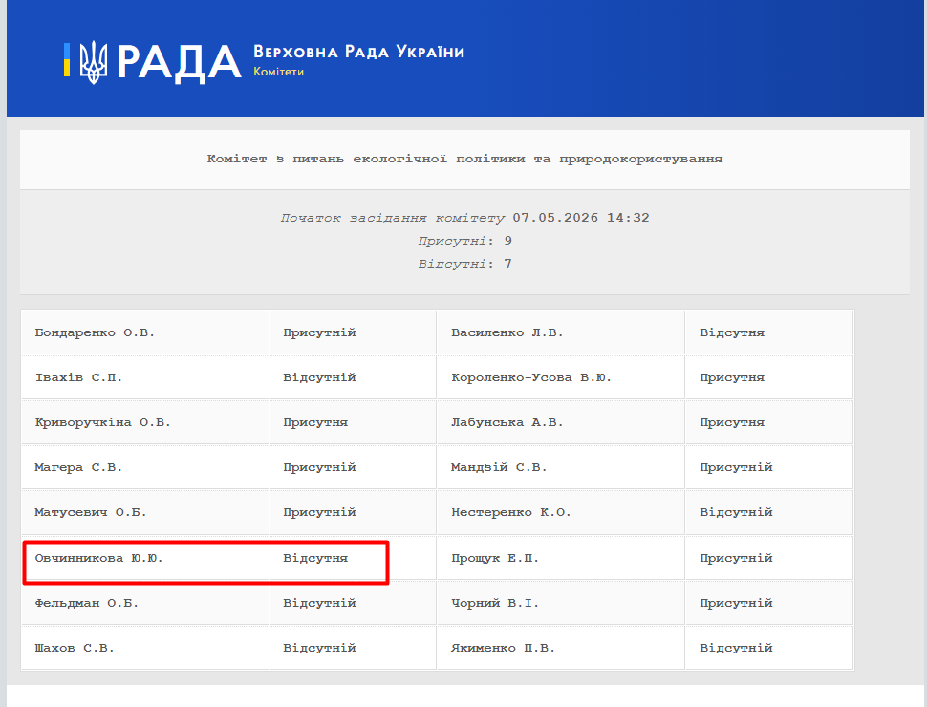Click the status cell for Шахов С.В.
Viewport: 927px width, 707px height.
pyautogui.click(x=353, y=648)
